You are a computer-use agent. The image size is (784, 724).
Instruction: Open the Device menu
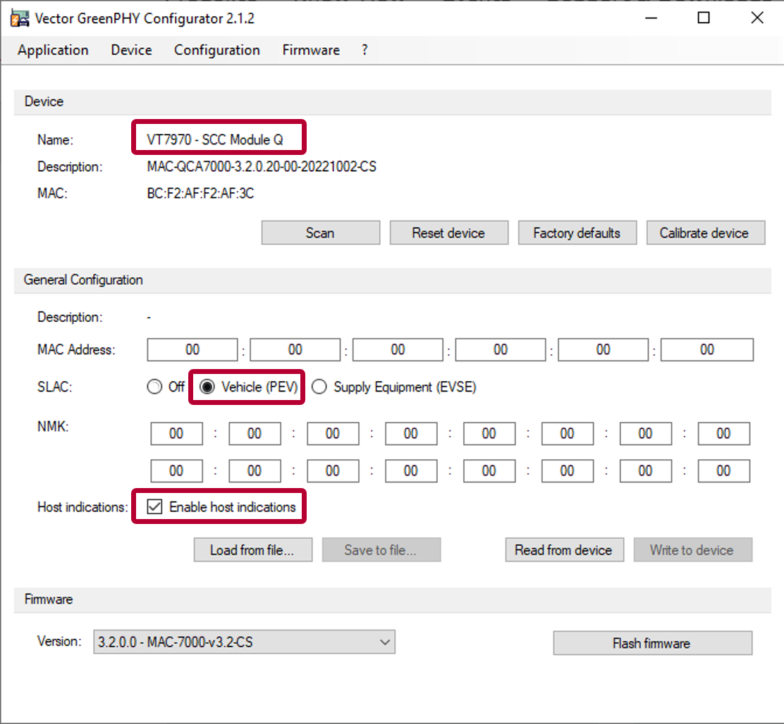click(x=131, y=50)
